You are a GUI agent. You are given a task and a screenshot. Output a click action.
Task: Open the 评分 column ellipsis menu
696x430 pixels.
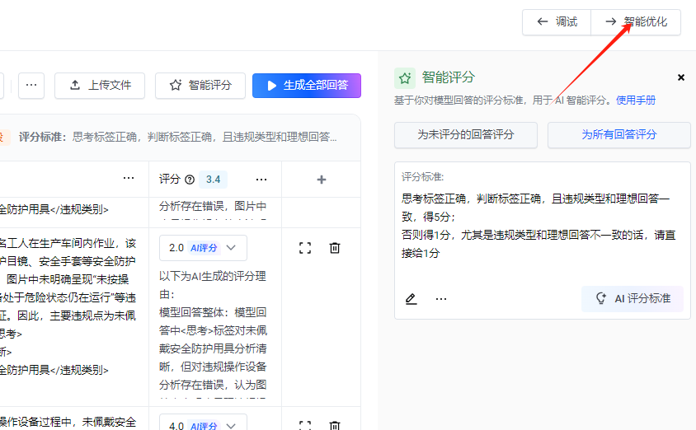(x=261, y=180)
